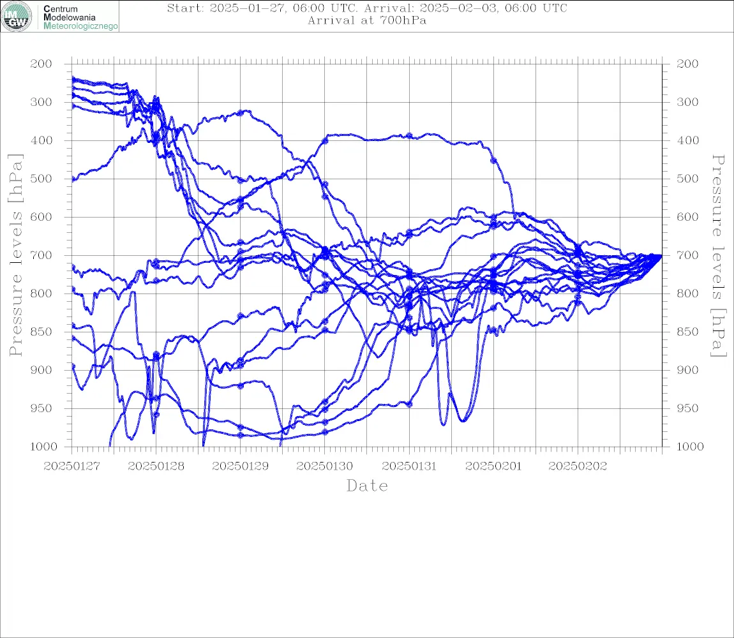Click the left axis 500 label
The width and height of the screenshot is (734, 638).
point(41,179)
